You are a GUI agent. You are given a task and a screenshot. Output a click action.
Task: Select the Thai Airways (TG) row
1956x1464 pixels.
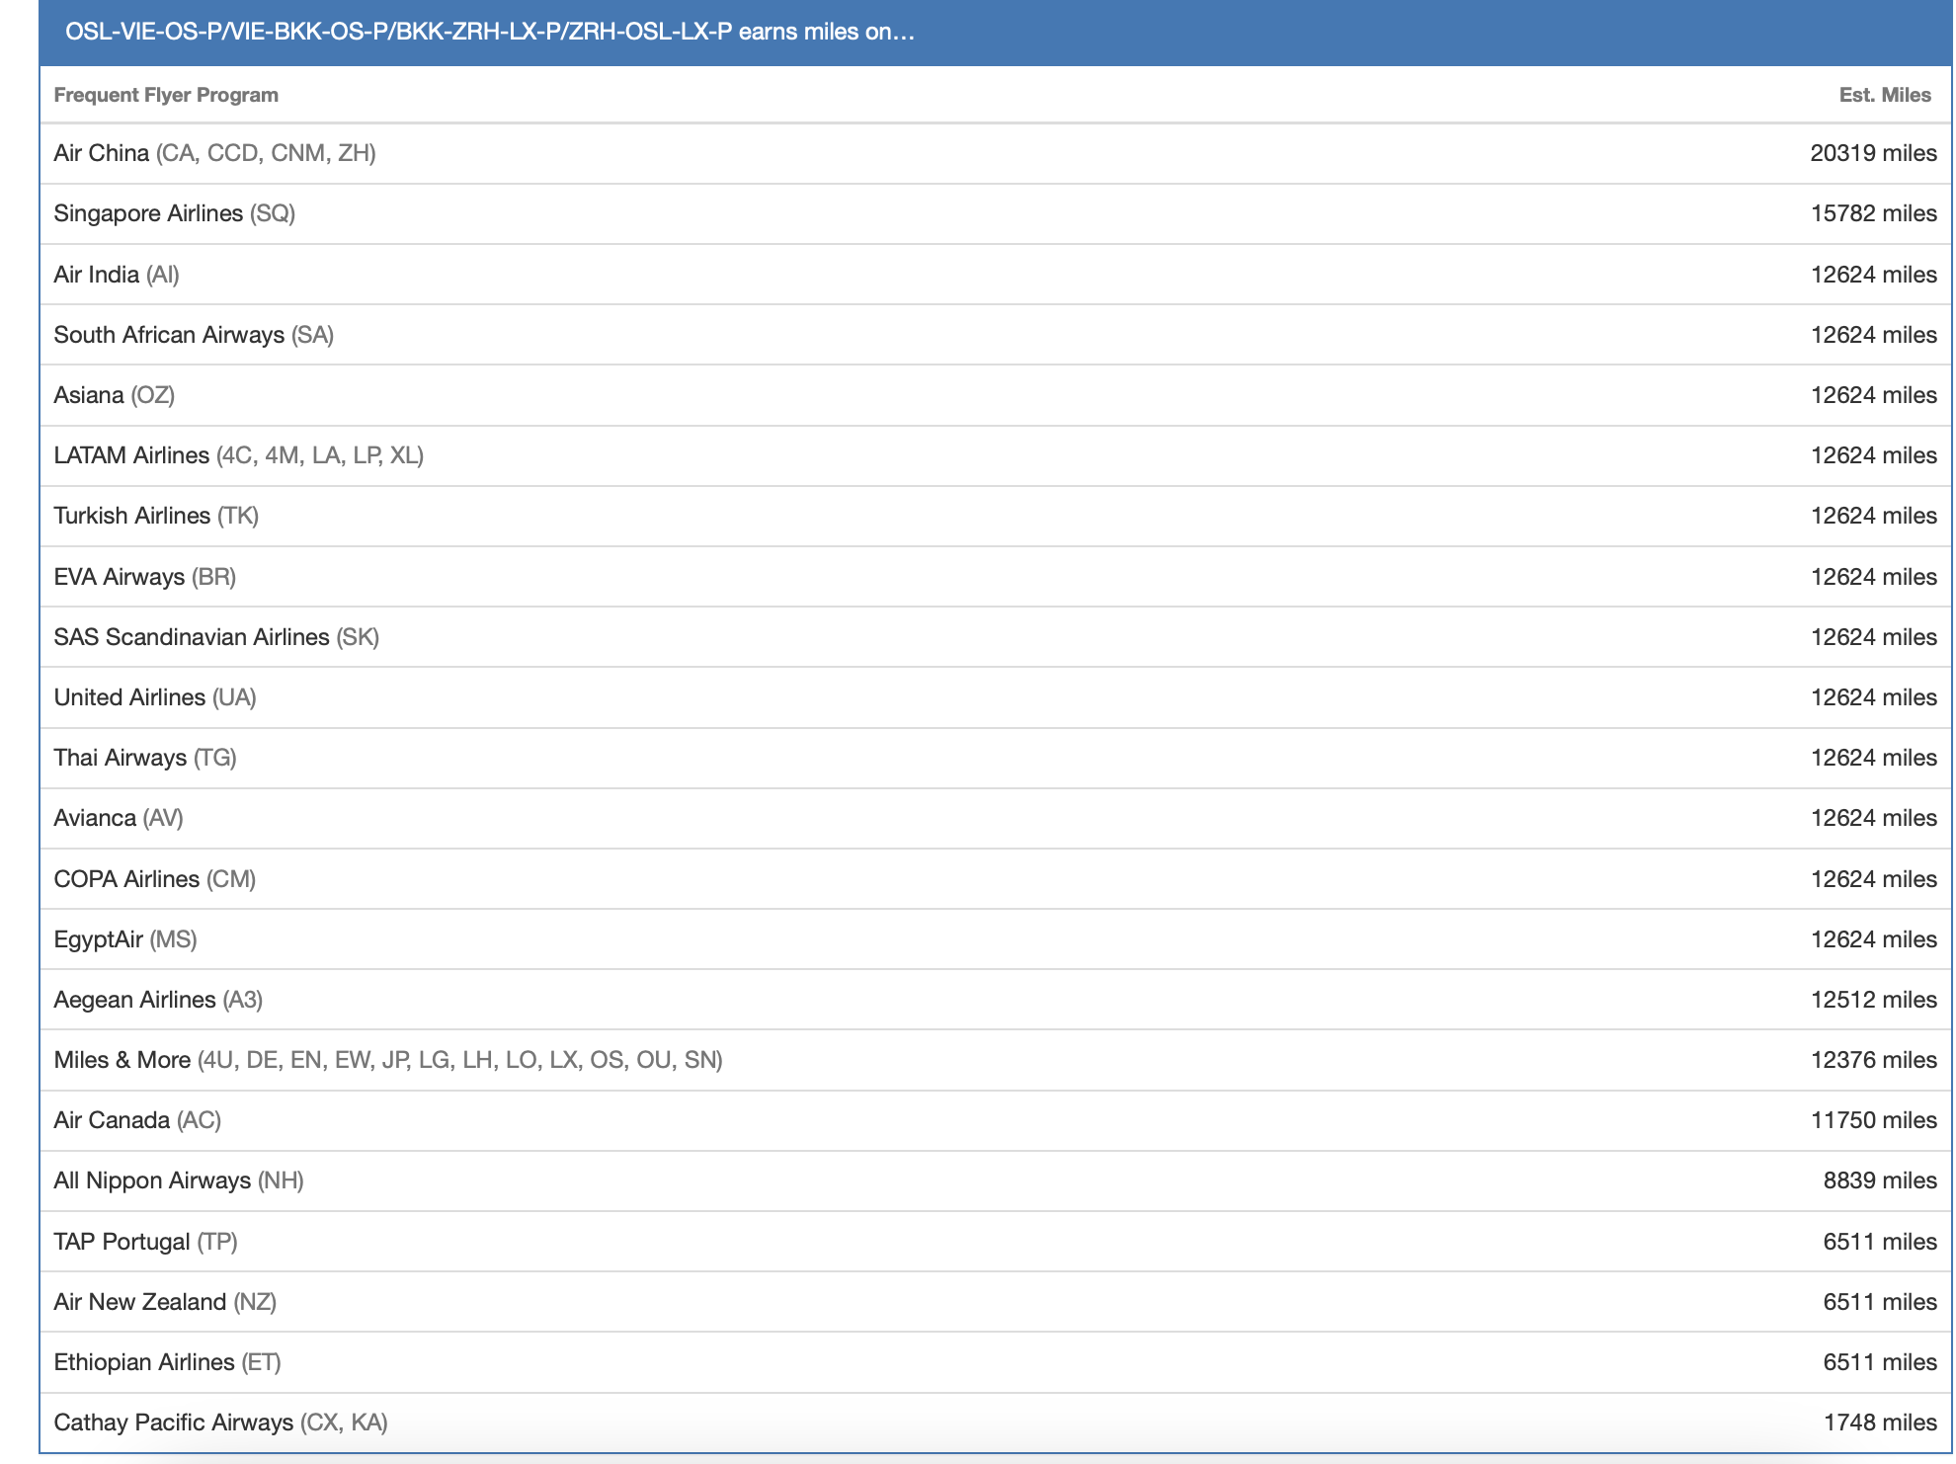(996, 758)
